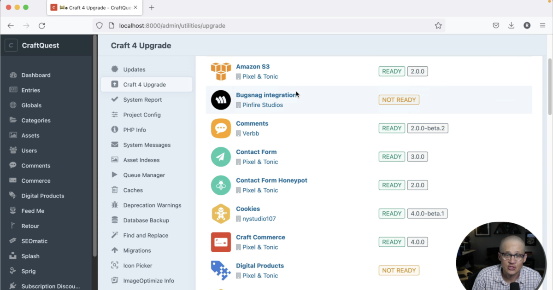Viewport: 553px width, 290px height.
Task: Open Dashboard in the main sidebar
Action: (36, 75)
